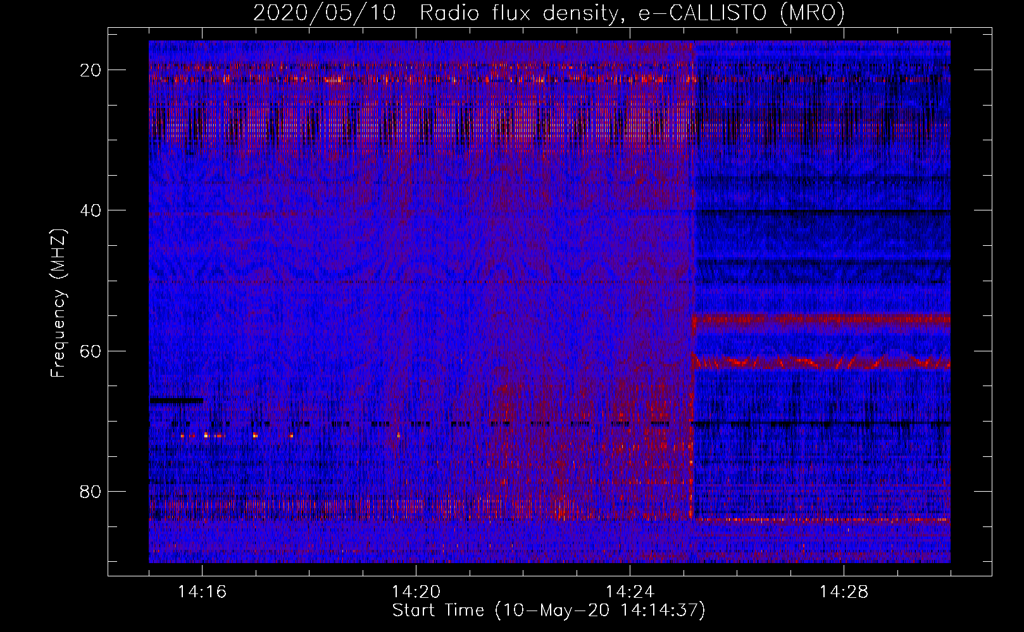Click the '14:24' time tick label

click(x=630, y=592)
